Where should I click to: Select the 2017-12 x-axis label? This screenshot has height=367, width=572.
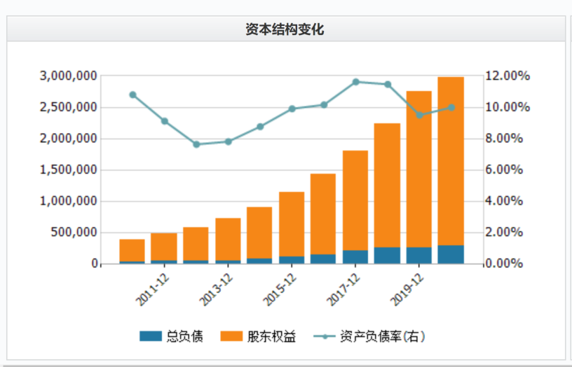(343, 290)
